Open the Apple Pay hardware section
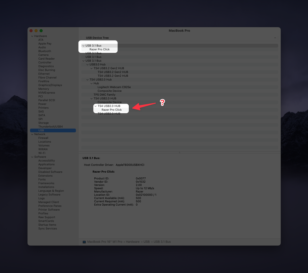Viewport: 308px width, 273px height. [45, 44]
